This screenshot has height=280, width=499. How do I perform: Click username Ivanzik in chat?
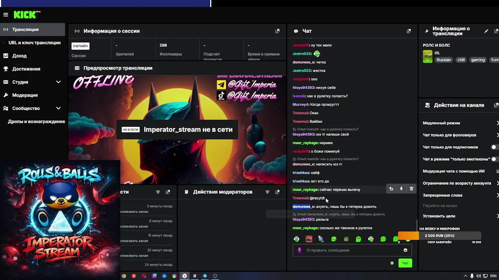[299, 96]
